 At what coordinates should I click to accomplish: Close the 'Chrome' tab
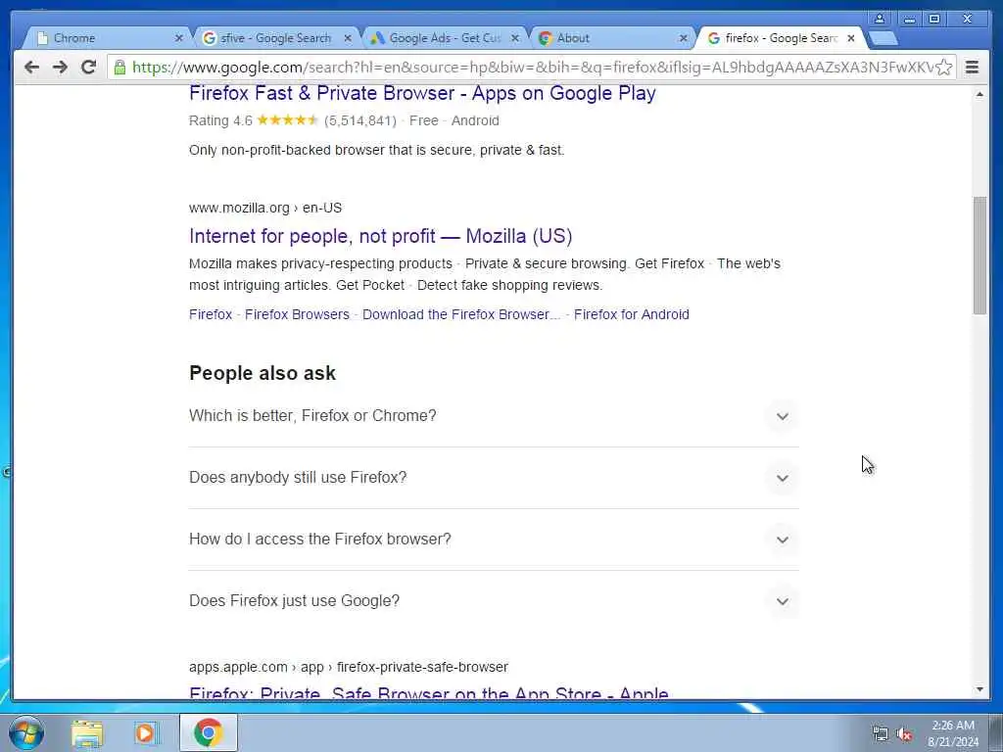pos(179,38)
